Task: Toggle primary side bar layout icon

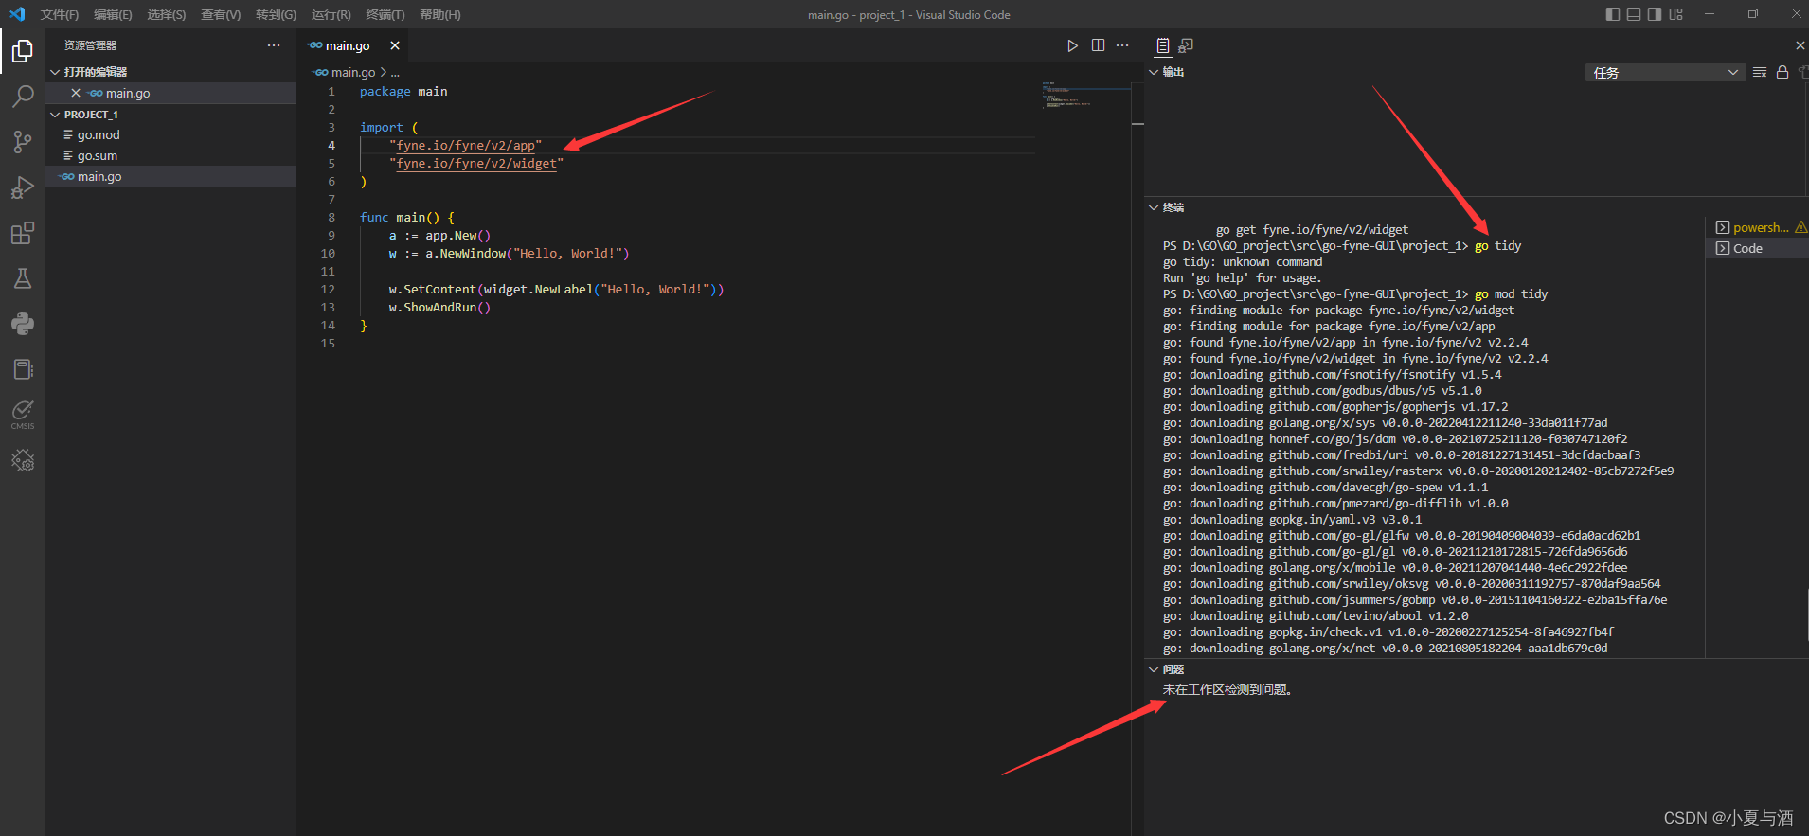Action: pos(1613,14)
